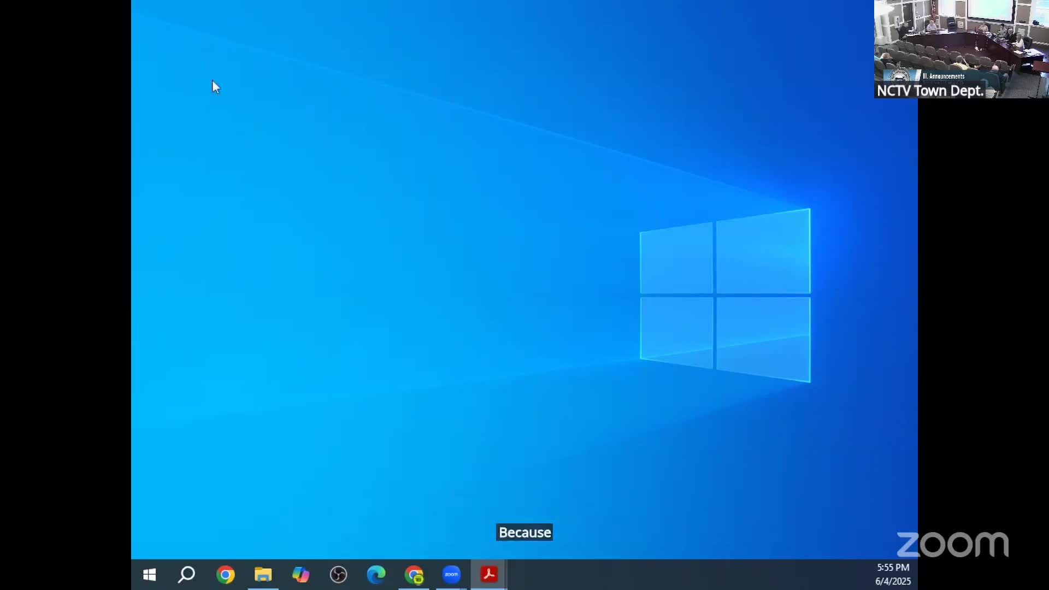Image resolution: width=1049 pixels, height=590 pixels.
Task: Click the Windows logo on wallpaper
Action: tap(725, 295)
